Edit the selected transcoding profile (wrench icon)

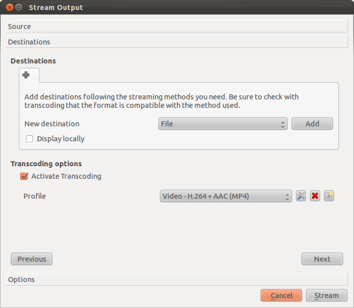(301, 196)
